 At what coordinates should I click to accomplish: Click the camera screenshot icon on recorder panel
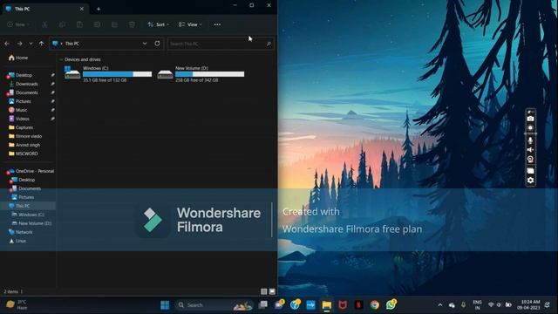click(530, 119)
